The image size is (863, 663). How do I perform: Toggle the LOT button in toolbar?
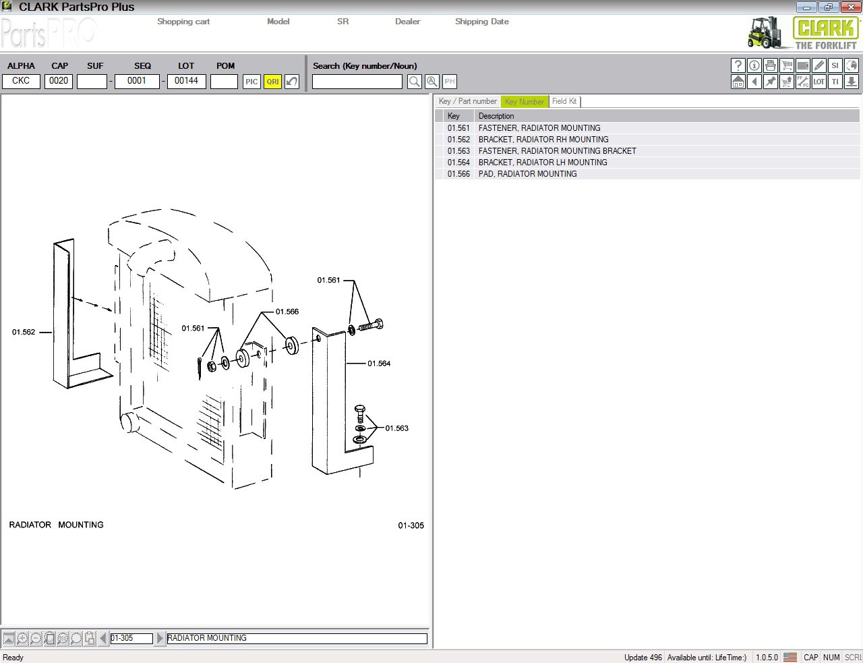[819, 82]
